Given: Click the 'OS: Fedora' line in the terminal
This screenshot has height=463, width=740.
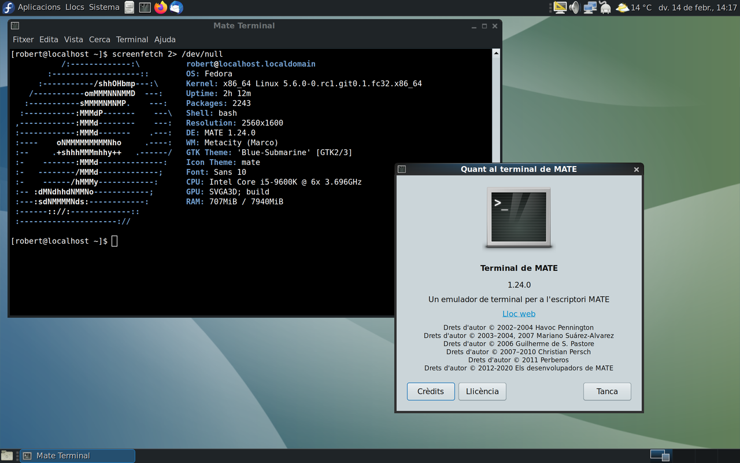Looking at the screenshot, I should 209,74.
